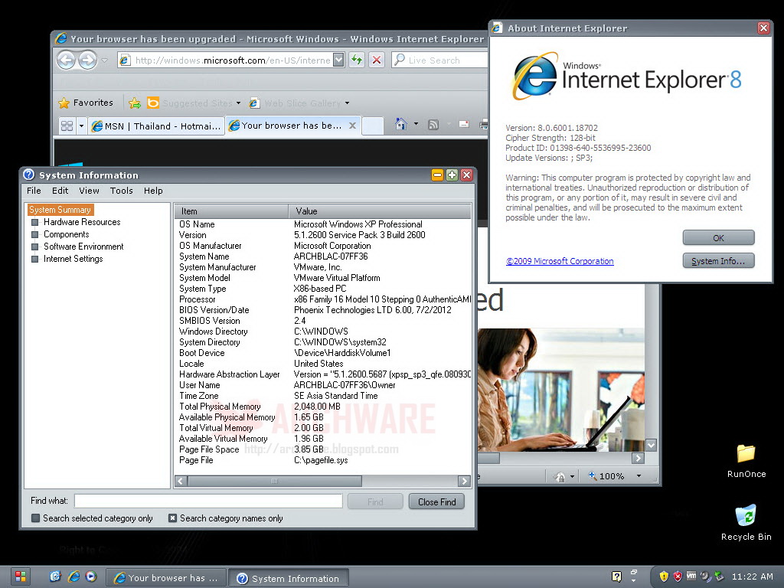The image size is (784, 588).
Task: Check 'Search selected category only'
Action: pos(35,518)
